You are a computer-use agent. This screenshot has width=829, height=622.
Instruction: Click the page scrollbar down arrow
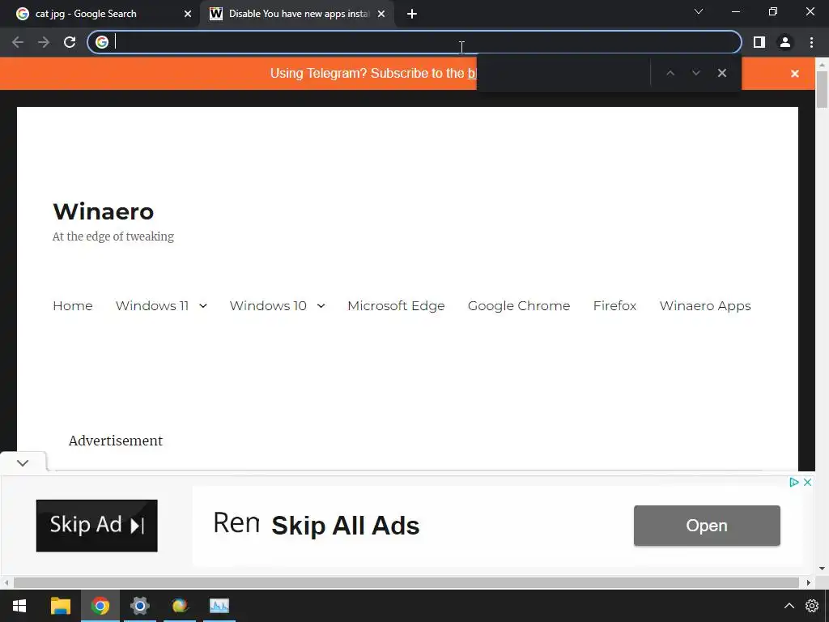click(822, 569)
